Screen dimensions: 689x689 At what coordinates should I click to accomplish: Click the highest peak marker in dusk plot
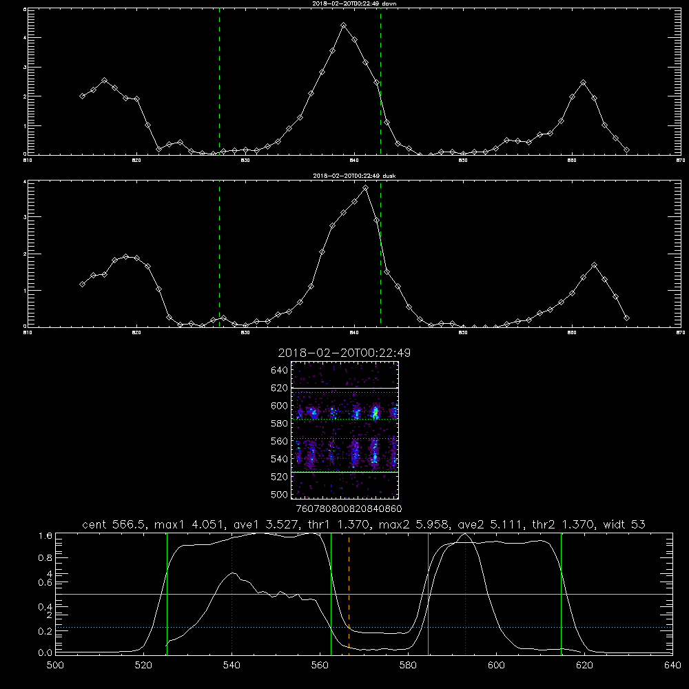(x=366, y=188)
